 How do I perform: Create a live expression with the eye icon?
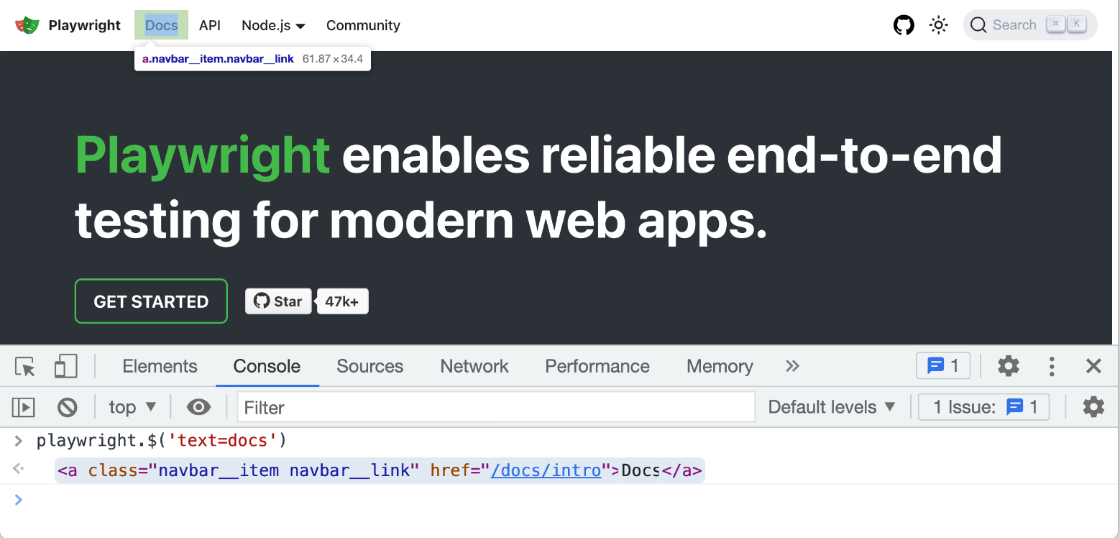[199, 407]
